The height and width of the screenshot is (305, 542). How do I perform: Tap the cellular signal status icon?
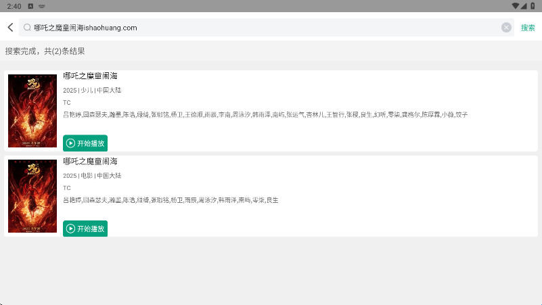(524, 6)
